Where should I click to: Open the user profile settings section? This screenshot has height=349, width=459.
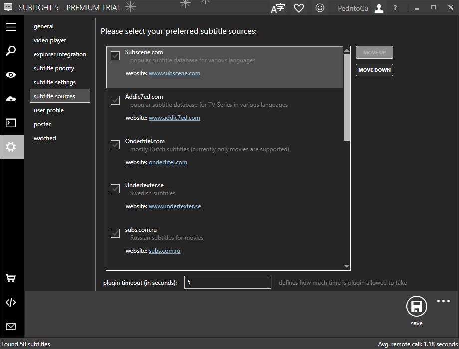click(49, 110)
